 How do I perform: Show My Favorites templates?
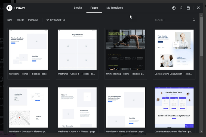[x=56, y=20]
